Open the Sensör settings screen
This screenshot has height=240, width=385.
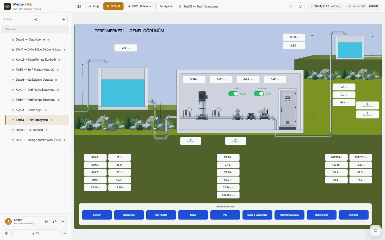click(97, 215)
